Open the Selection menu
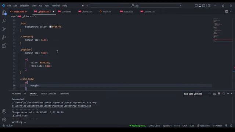Screen dimensions: 235x132 point(25,5)
